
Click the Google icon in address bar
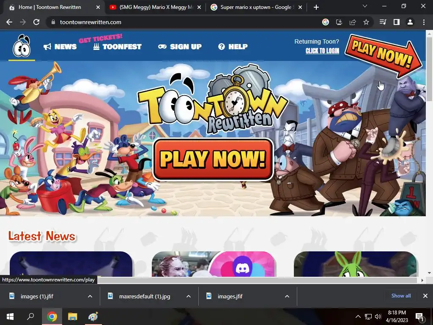[326, 22]
